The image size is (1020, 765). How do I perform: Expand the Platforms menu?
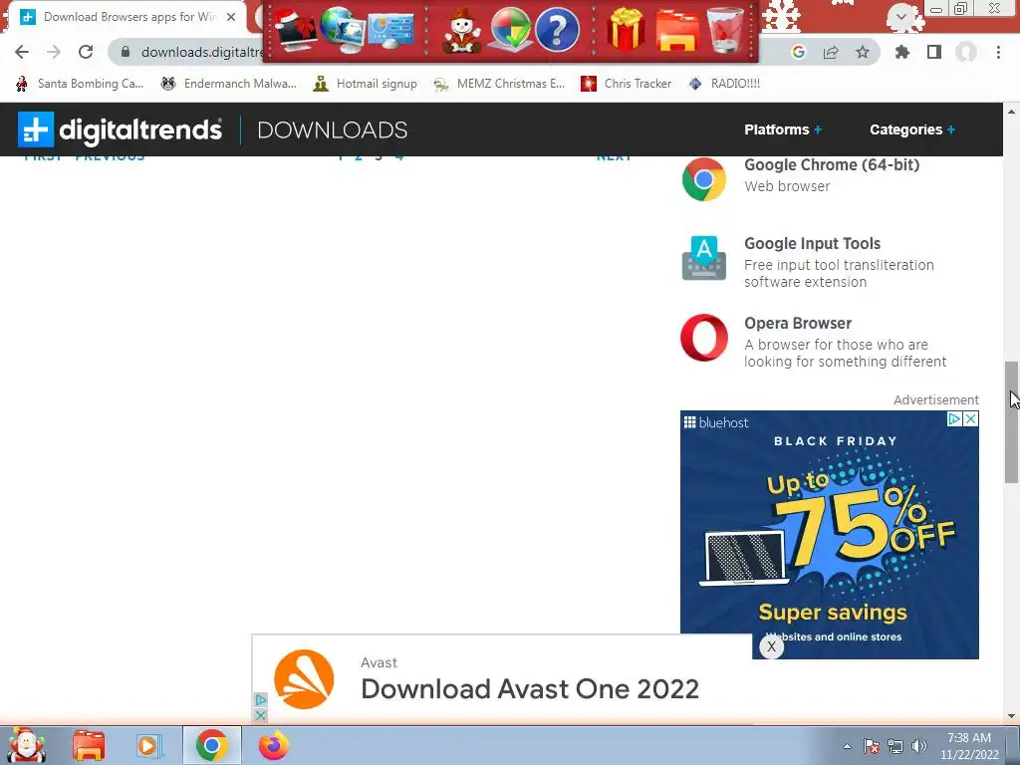[783, 129]
